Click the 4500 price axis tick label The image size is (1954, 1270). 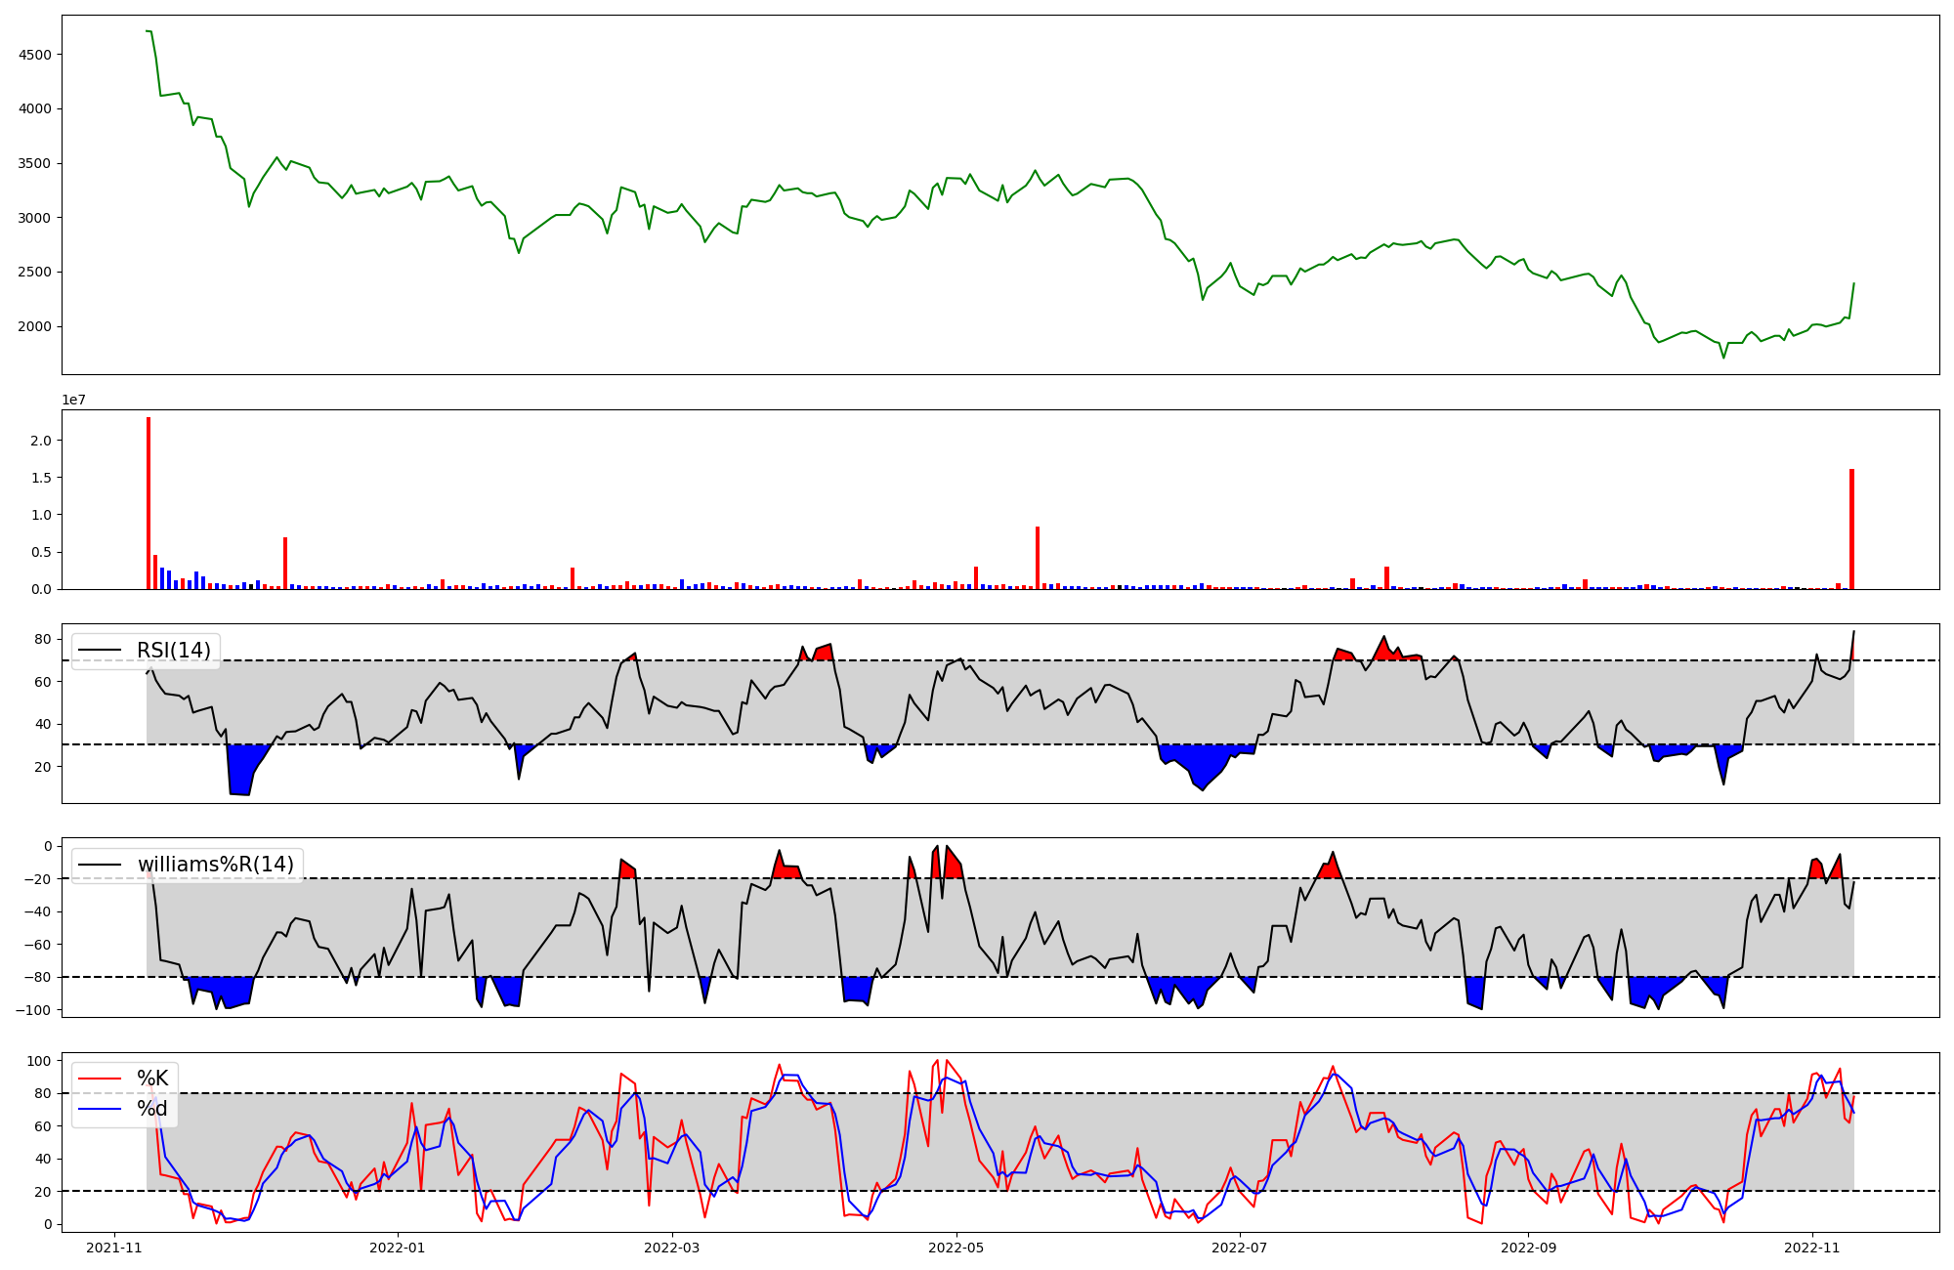(35, 55)
